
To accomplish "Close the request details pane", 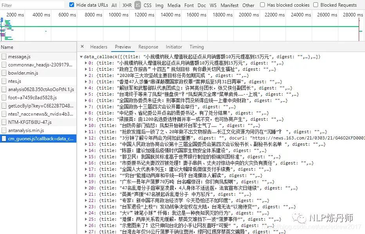I will [x=82, y=46].
